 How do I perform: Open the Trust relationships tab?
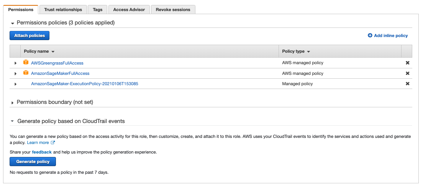[x=63, y=10]
